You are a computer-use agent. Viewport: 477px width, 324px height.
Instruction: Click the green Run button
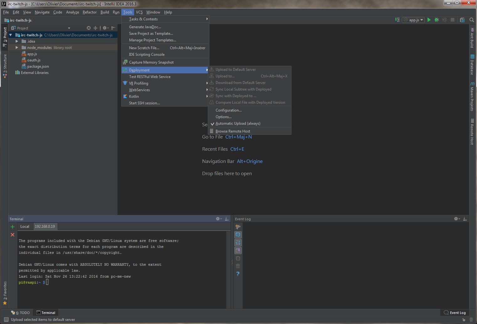pos(429,20)
